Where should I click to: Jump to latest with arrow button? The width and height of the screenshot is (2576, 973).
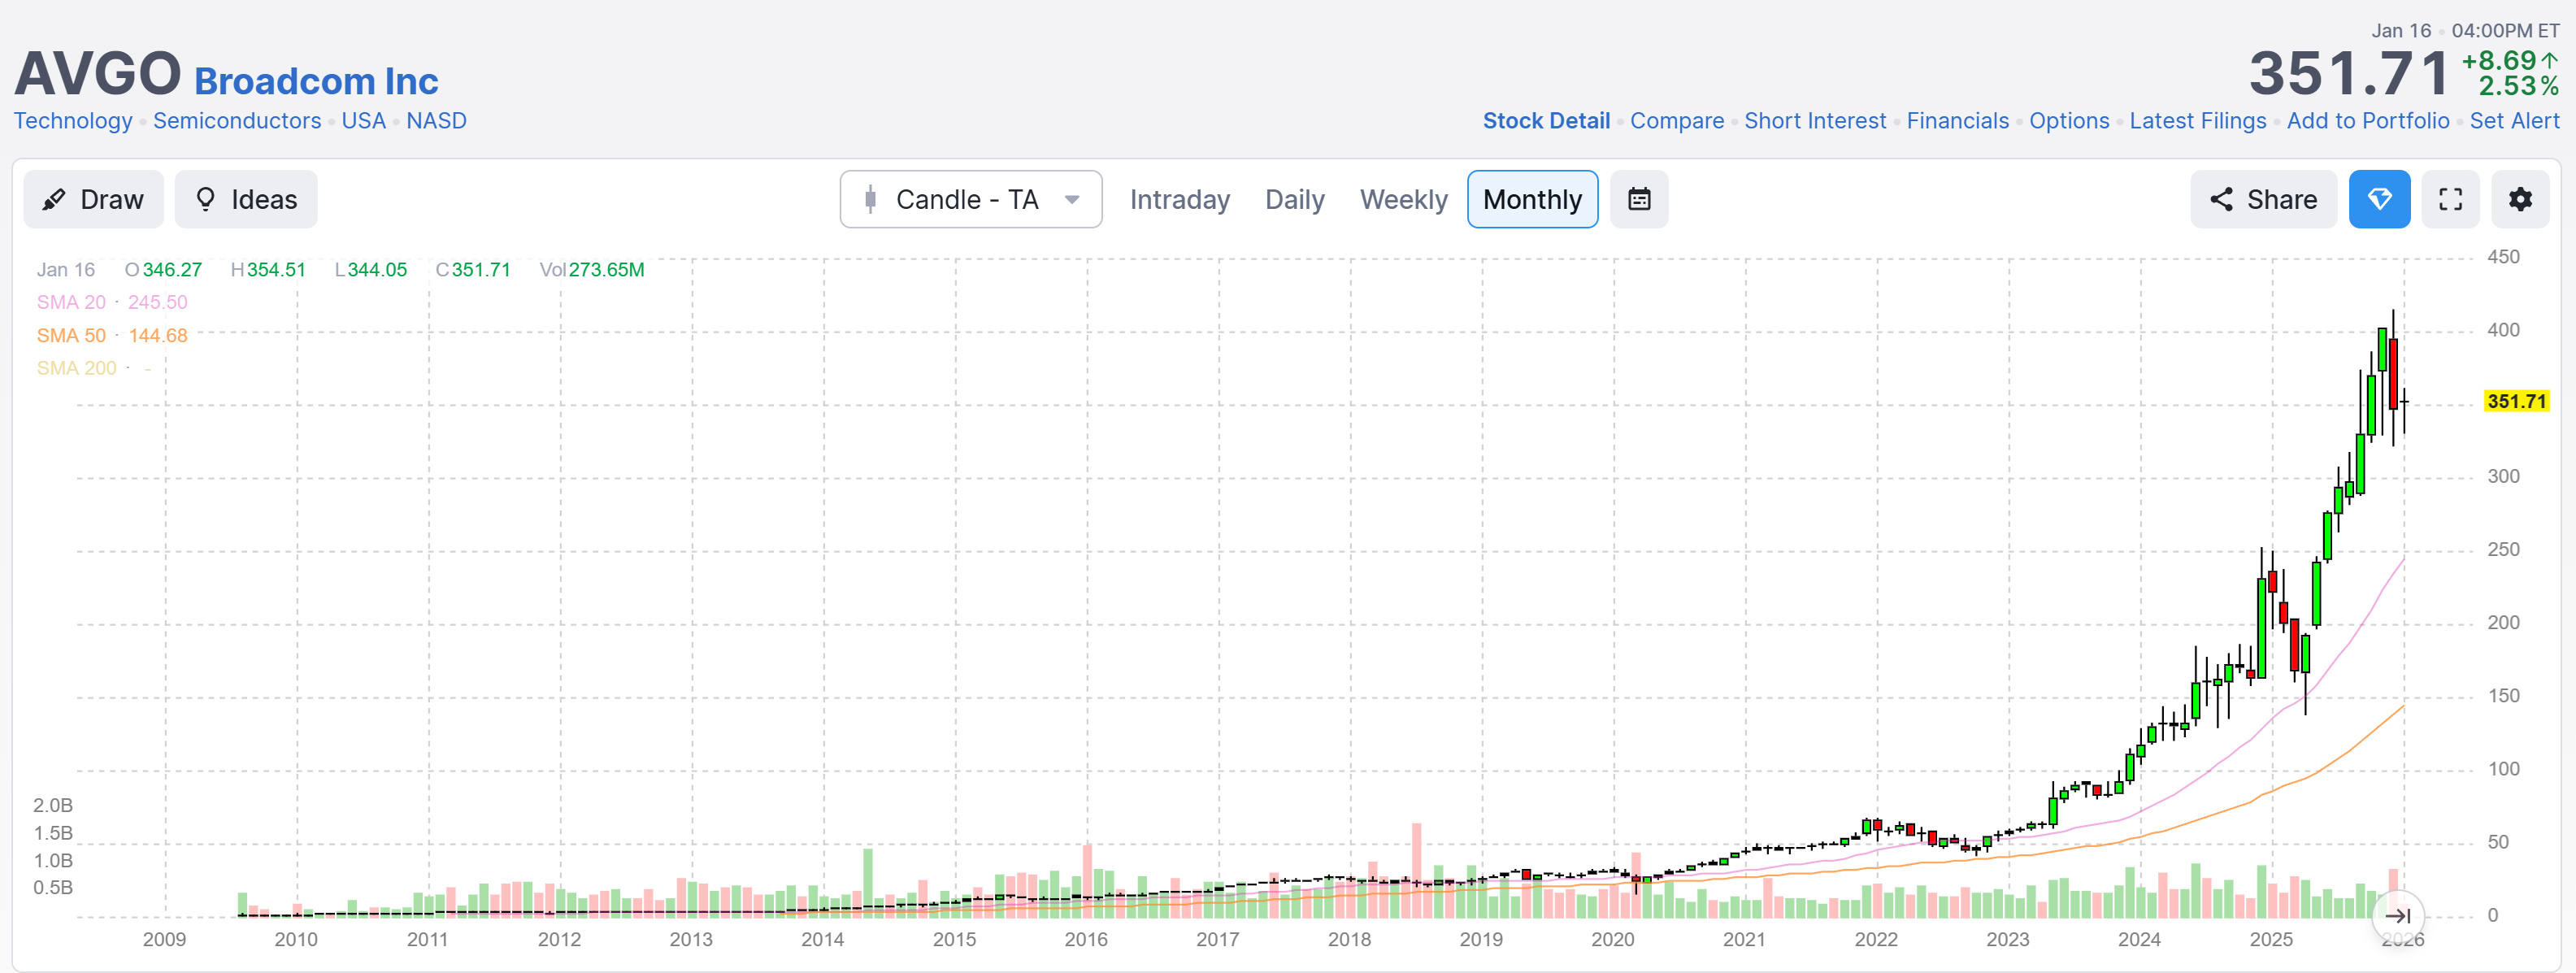(2397, 915)
